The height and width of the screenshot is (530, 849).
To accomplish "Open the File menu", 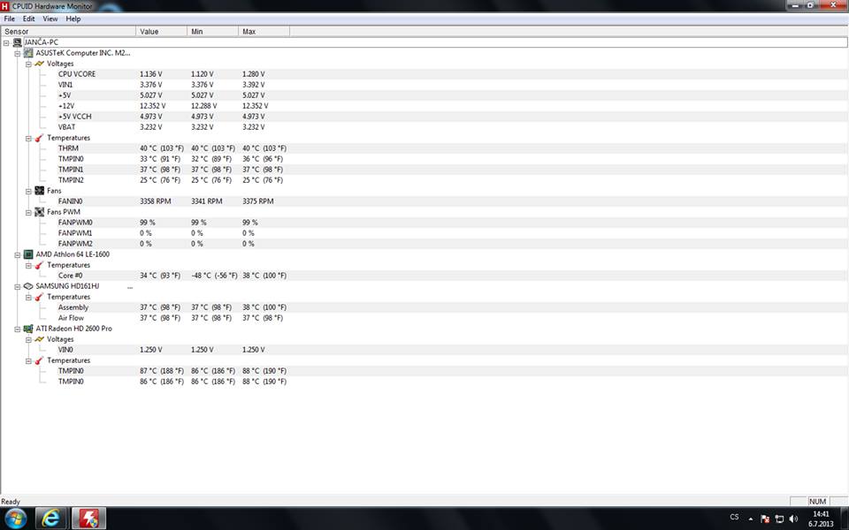I will 9,19.
